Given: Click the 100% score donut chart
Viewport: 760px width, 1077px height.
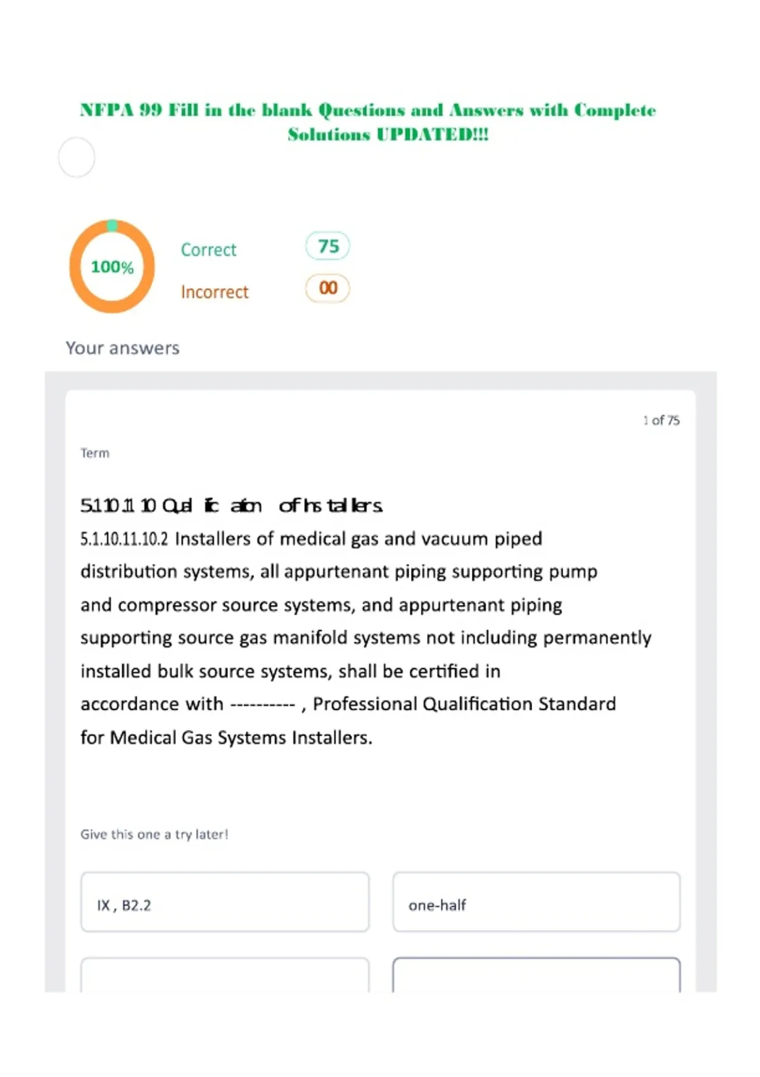Looking at the screenshot, I should 112,267.
